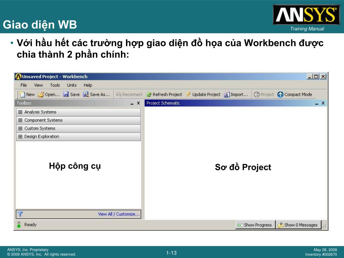Screen dimensions: 344x258
Task: Minimize the Workbench window
Action: pyautogui.click(x=310, y=77)
